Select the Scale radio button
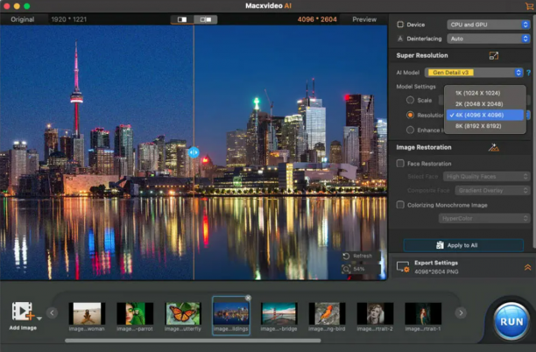536x352 pixels. click(410, 100)
